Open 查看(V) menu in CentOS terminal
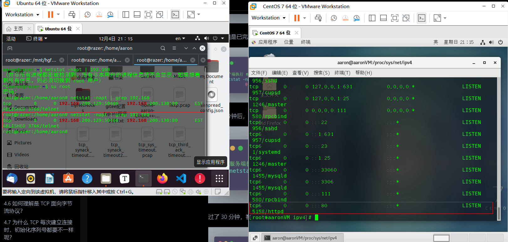 click(x=301, y=73)
